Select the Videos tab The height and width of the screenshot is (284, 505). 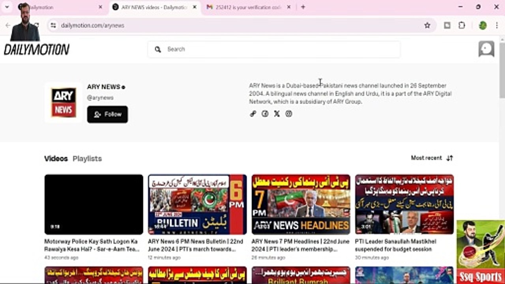56,159
